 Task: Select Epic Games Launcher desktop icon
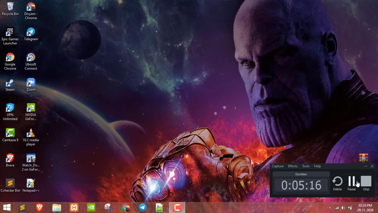[x=10, y=36]
